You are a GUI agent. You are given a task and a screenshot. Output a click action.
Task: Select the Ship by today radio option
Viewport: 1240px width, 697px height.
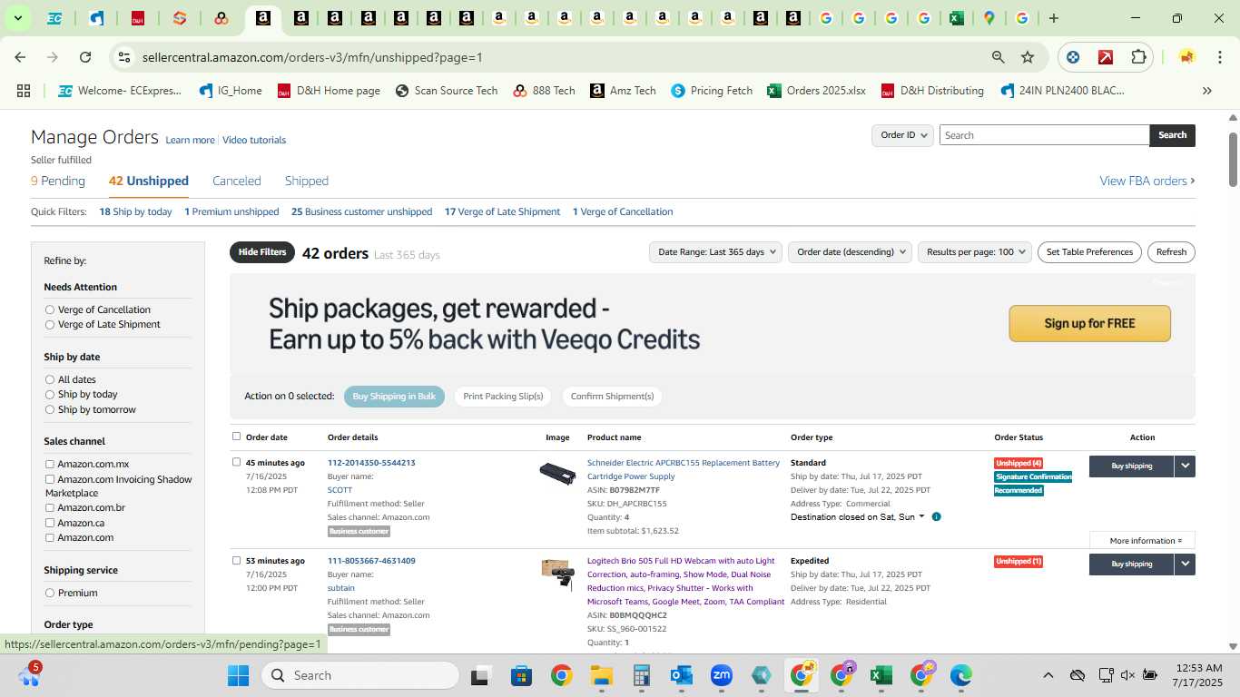click(x=50, y=394)
